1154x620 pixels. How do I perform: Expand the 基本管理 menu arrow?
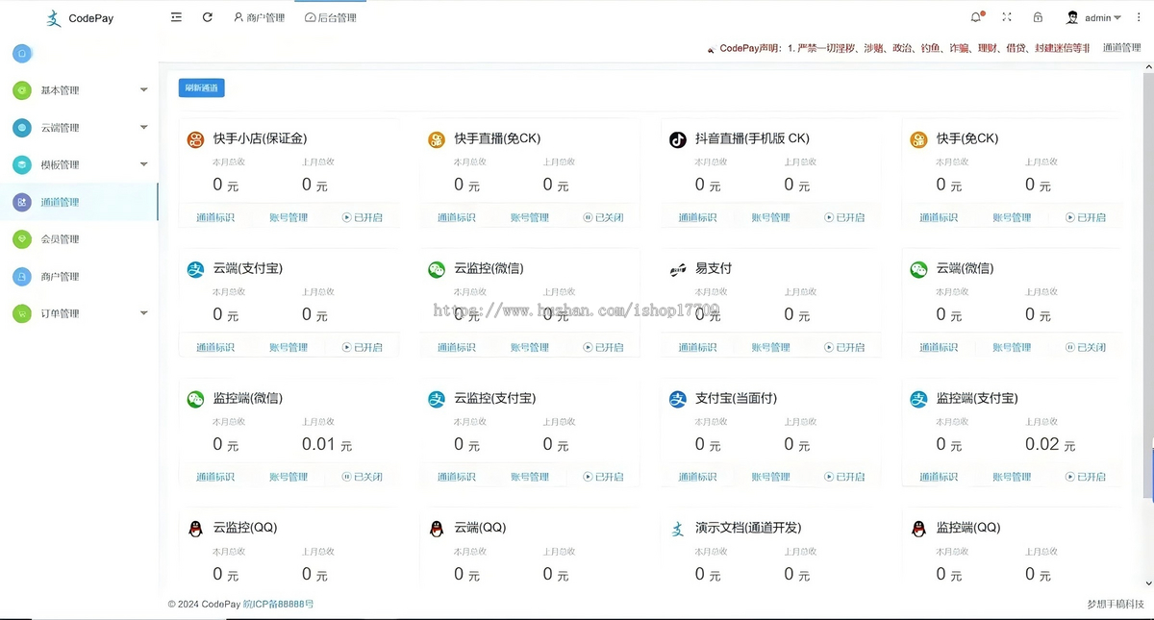click(x=143, y=90)
